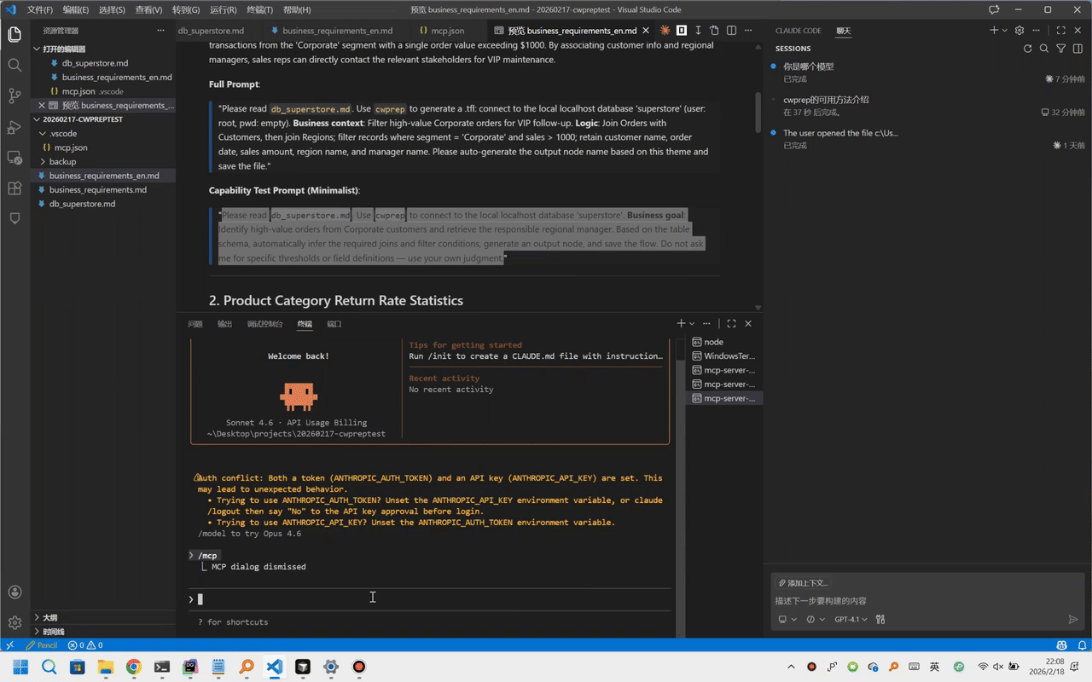The width and height of the screenshot is (1092, 682).
Task: Click the white square toggle icon in editor toolbar
Action: [x=682, y=30]
